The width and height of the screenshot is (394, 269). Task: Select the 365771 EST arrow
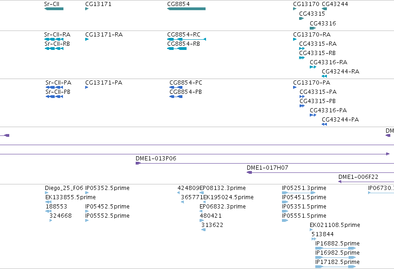point(182,202)
